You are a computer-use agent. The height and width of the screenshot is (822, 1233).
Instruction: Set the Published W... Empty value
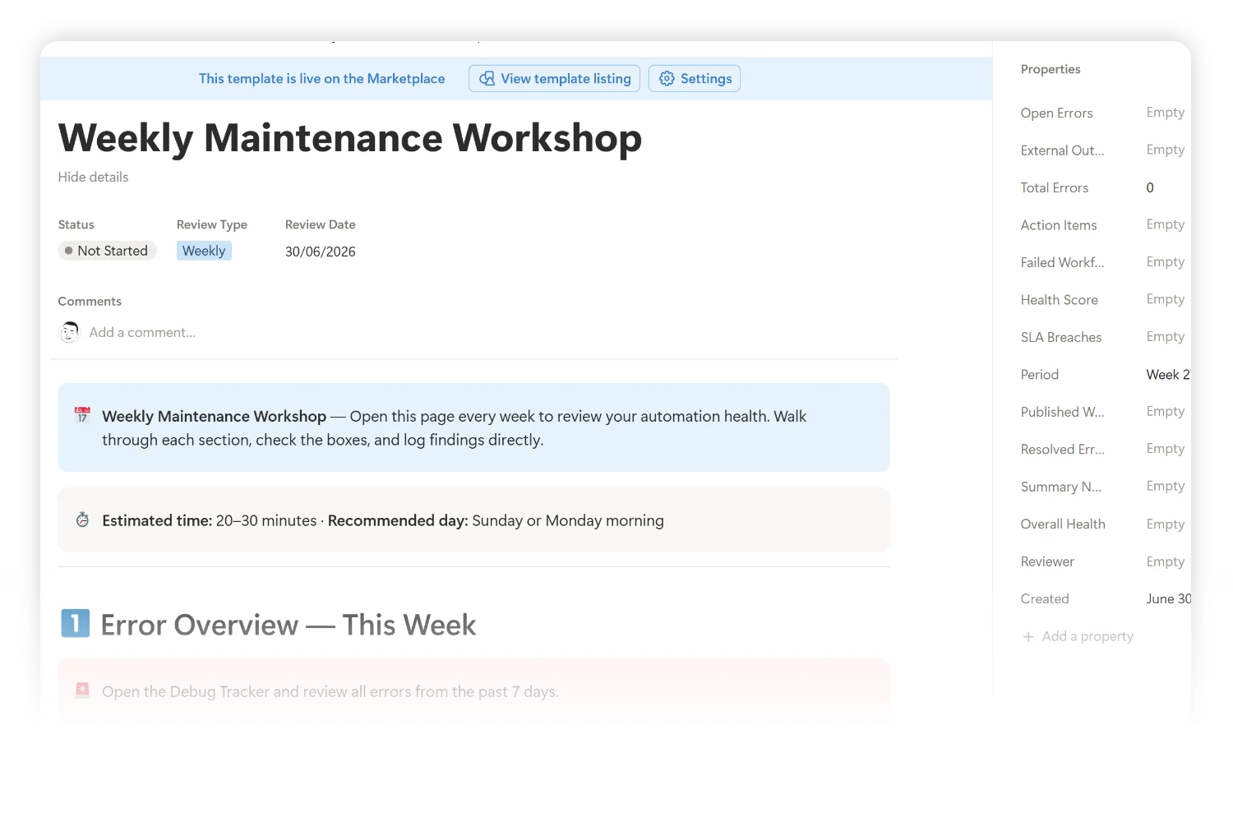click(x=1166, y=412)
